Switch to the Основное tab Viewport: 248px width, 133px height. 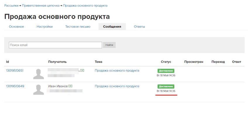[x=16, y=27]
